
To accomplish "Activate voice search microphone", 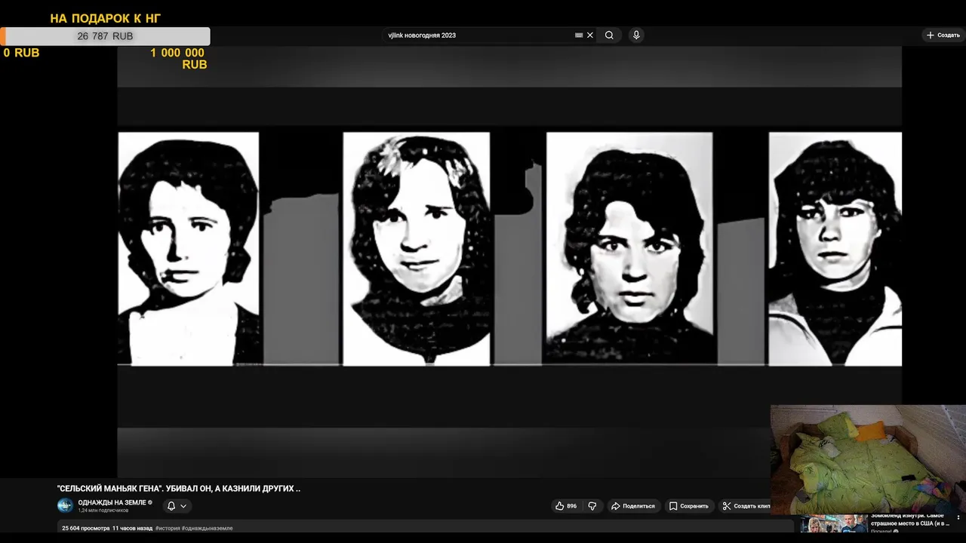I will (636, 35).
